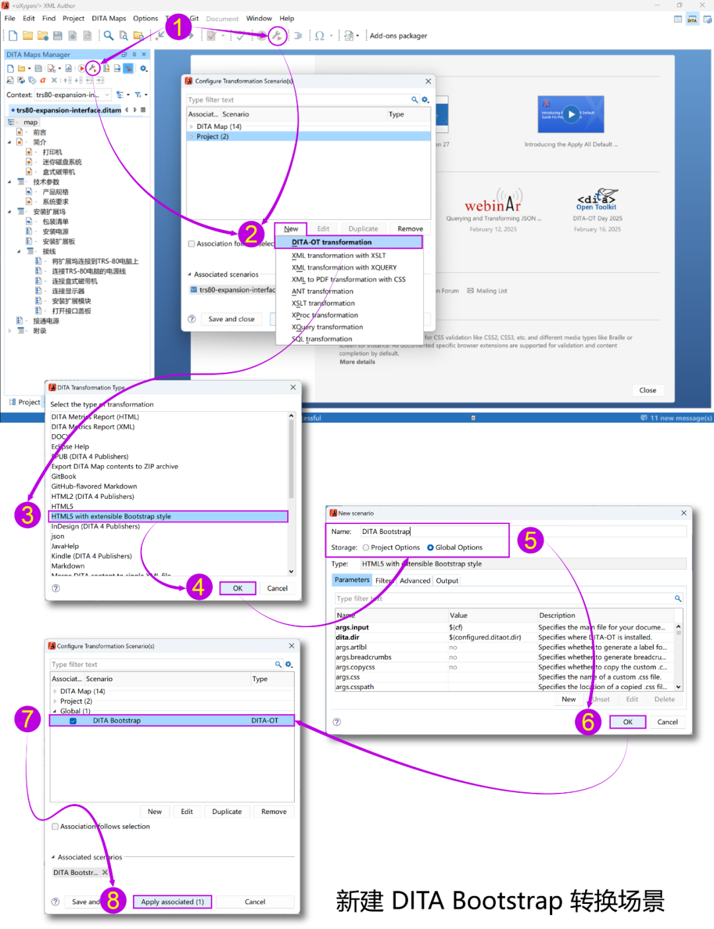
Task: Collapse the Global (1) group
Action: 55,711
